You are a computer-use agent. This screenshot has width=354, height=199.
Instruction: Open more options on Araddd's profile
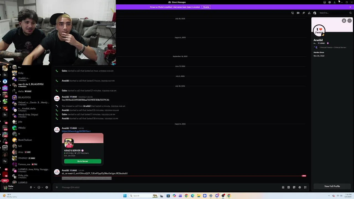[350, 21]
